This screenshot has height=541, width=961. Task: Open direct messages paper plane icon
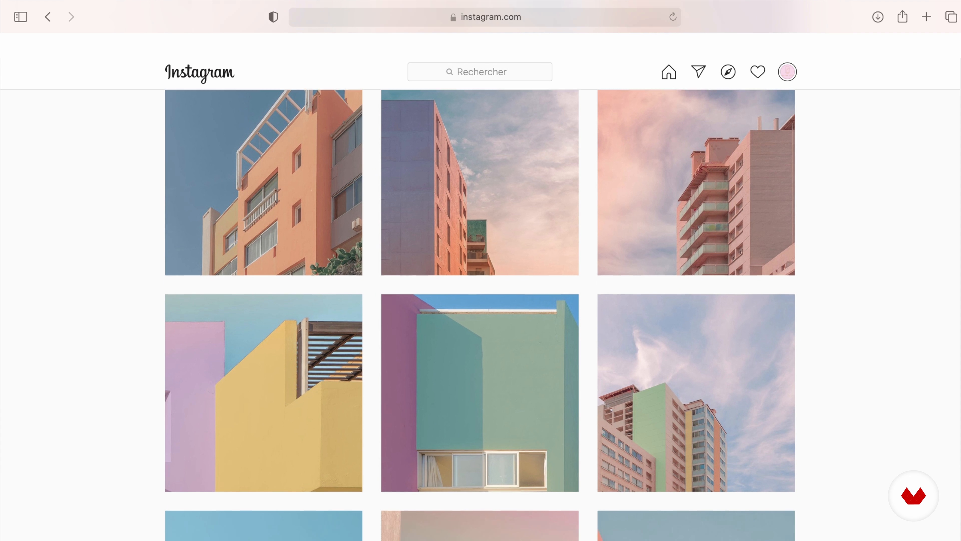click(698, 71)
